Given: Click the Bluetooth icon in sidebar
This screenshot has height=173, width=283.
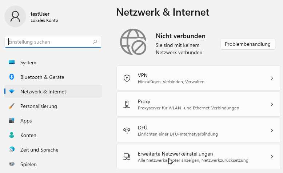Looking at the screenshot, I should pyautogui.click(x=12, y=77).
